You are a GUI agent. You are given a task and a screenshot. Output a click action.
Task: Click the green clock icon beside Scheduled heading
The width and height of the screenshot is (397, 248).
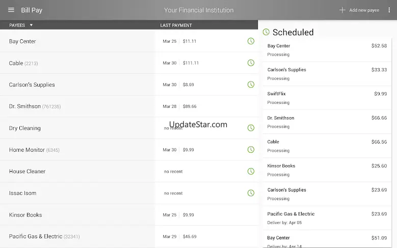(266, 32)
